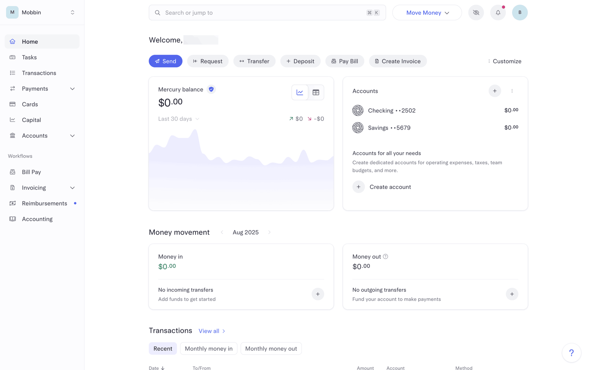592x370 pixels.
Task: Click the Mercury balance verified shield icon
Action: click(x=211, y=89)
